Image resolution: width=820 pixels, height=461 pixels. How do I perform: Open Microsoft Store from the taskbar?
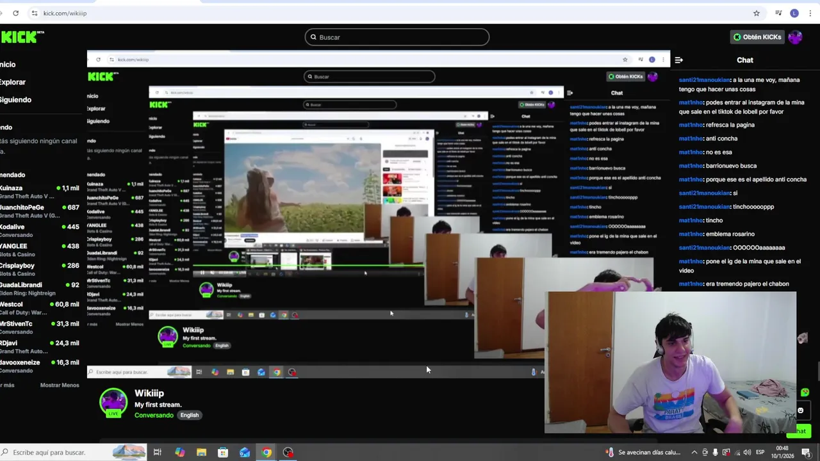coord(223,453)
